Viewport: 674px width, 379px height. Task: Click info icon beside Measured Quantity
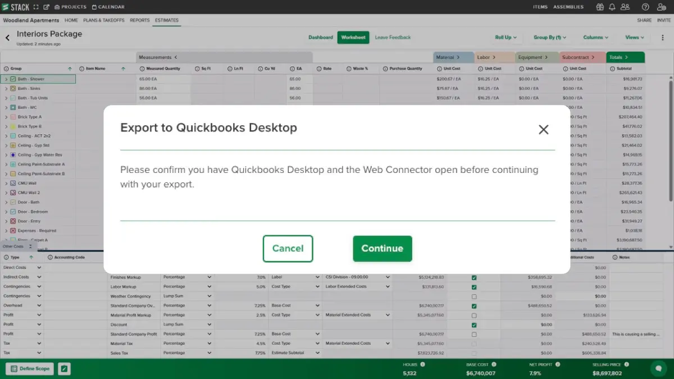point(143,69)
